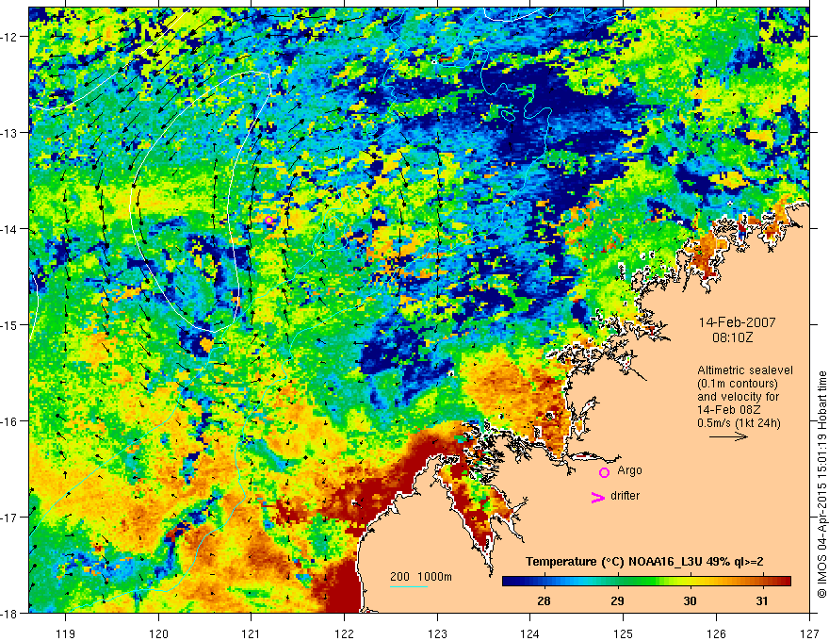The width and height of the screenshot is (829, 641).
Task: Click the Argo circle symbol in the legend
Action: pyautogui.click(x=604, y=472)
